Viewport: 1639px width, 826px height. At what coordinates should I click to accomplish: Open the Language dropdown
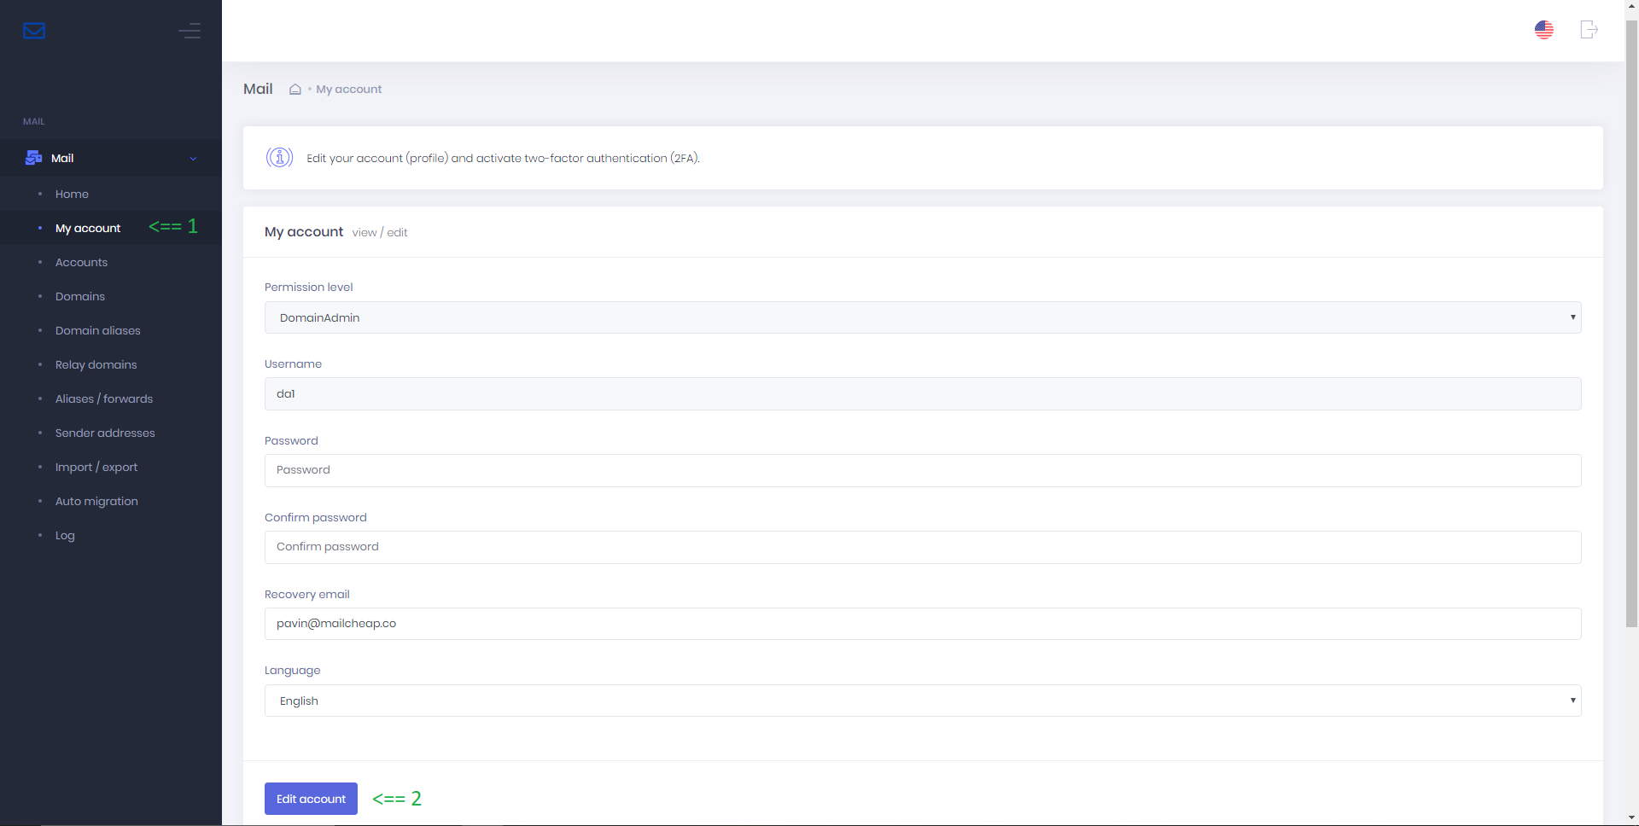pyautogui.click(x=922, y=701)
